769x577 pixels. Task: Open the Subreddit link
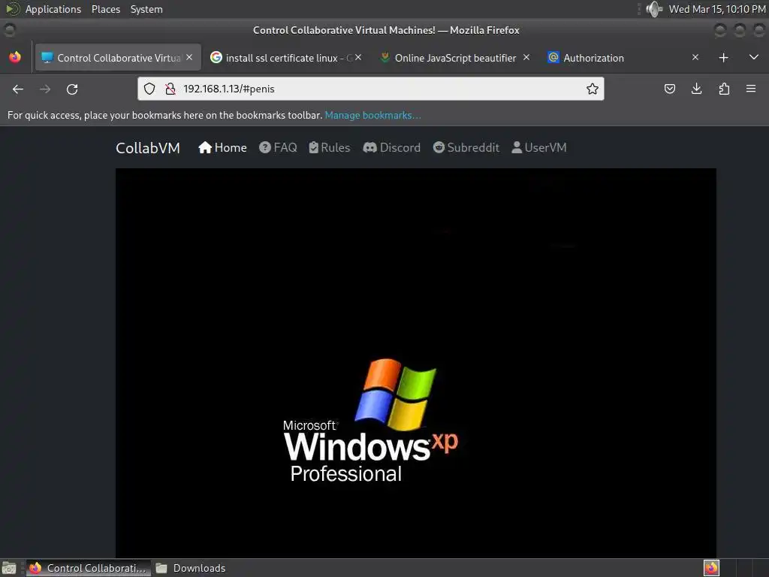click(466, 148)
